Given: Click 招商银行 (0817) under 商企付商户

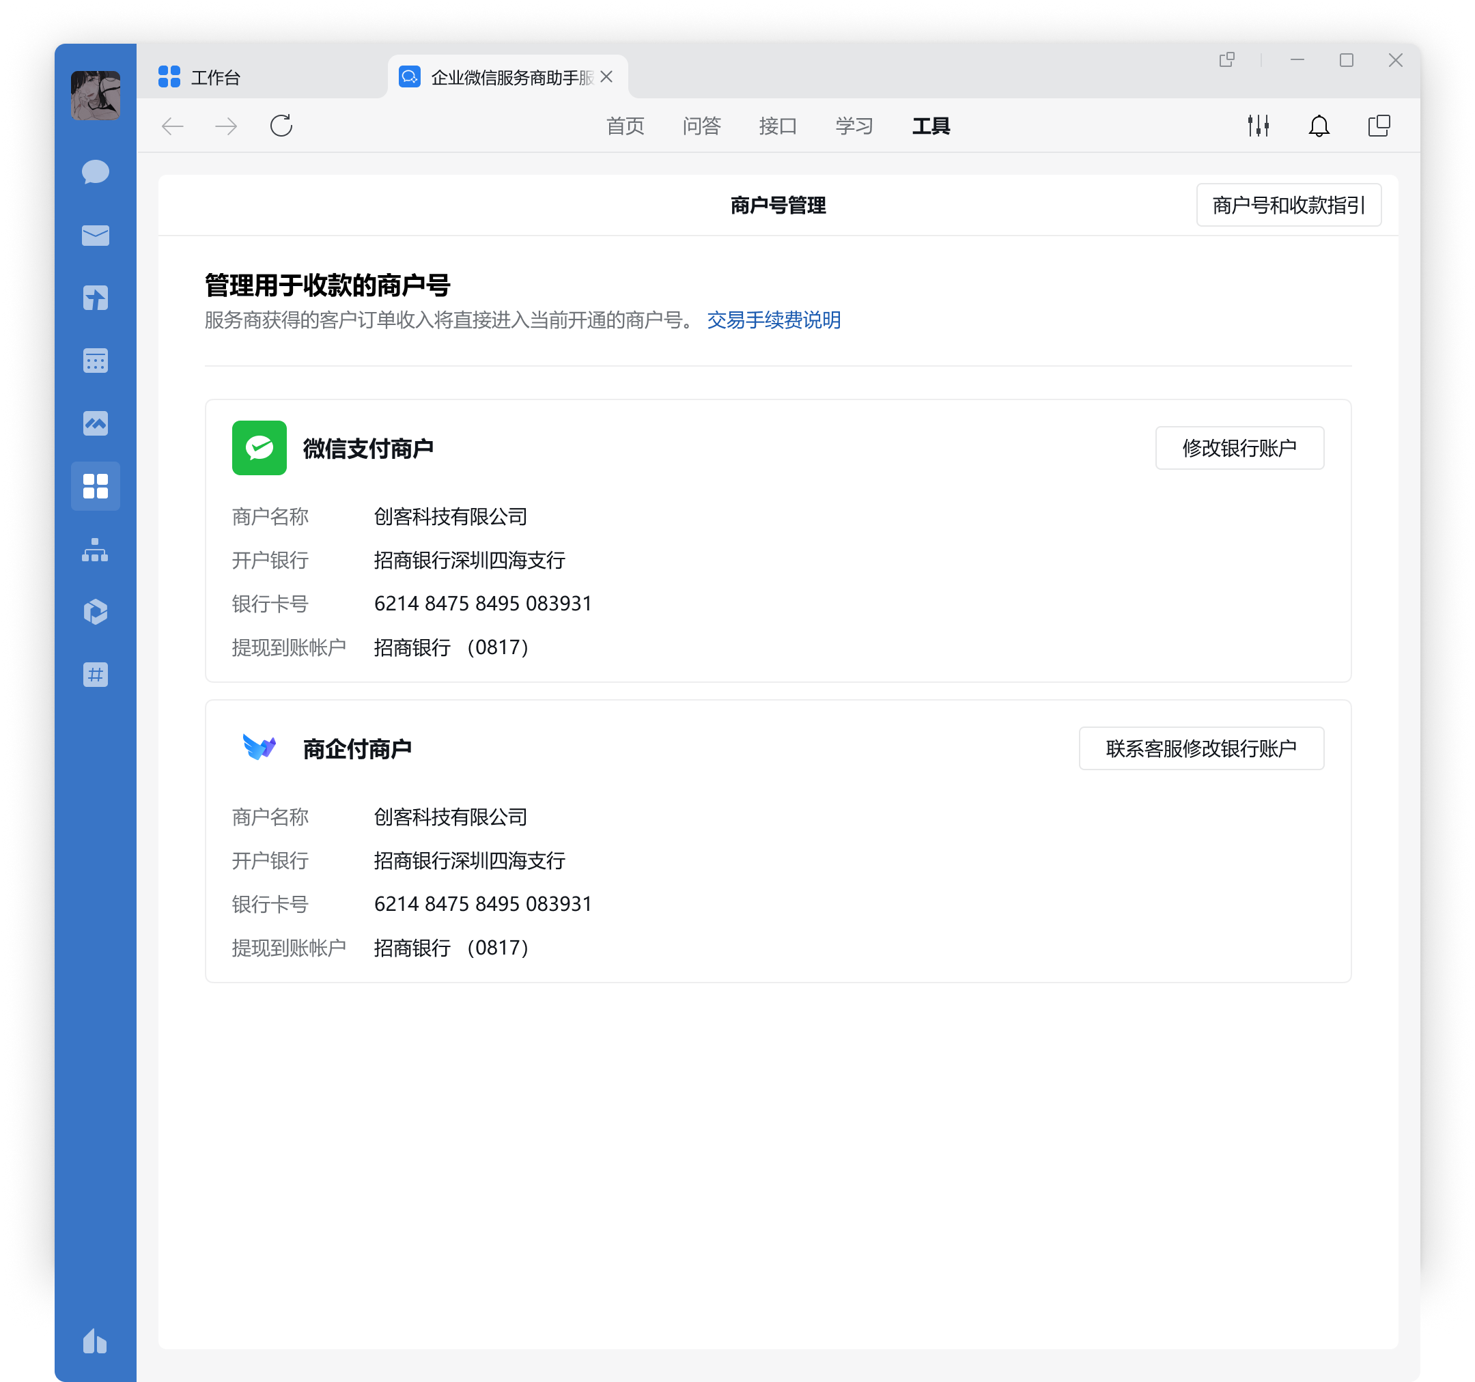Looking at the screenshot, I should coord(453,947).
